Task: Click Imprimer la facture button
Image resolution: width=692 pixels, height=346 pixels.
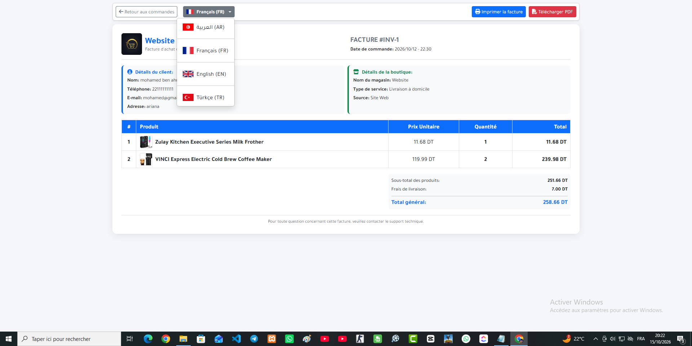Action: coord(499,12)
